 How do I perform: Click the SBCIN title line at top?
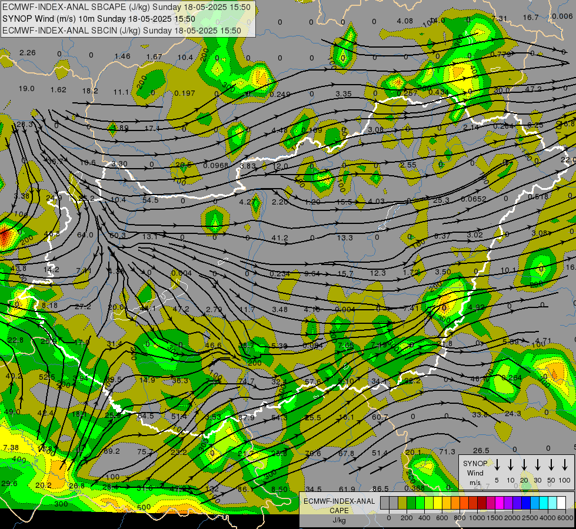coord(122,31)
